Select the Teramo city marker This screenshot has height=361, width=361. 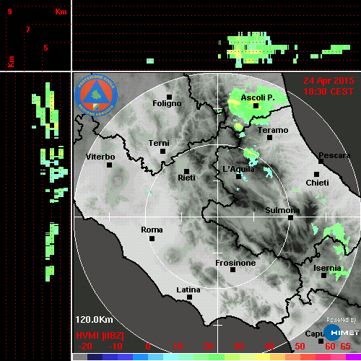pos(270,138)
